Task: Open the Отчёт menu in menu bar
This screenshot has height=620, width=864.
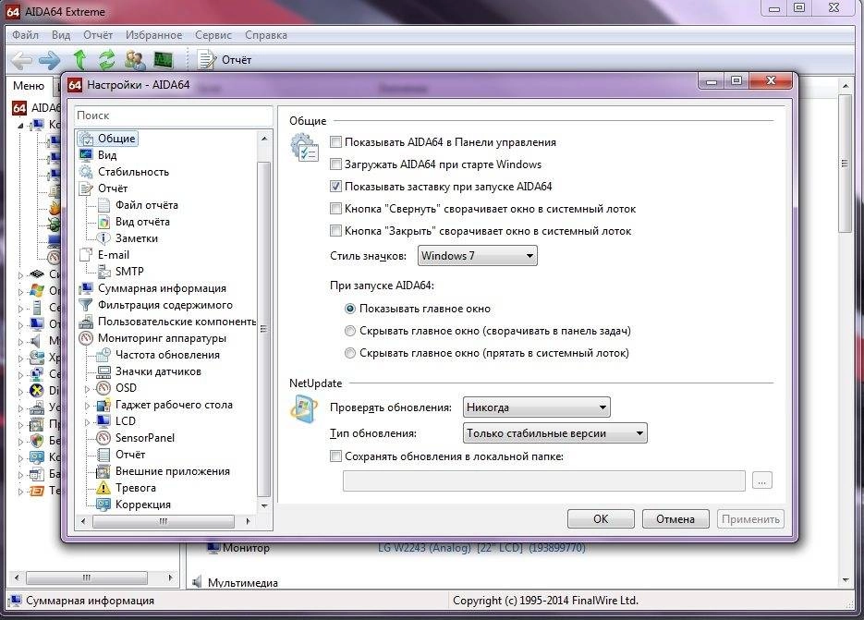Action: pyautogui.click(x=98, y=35)
